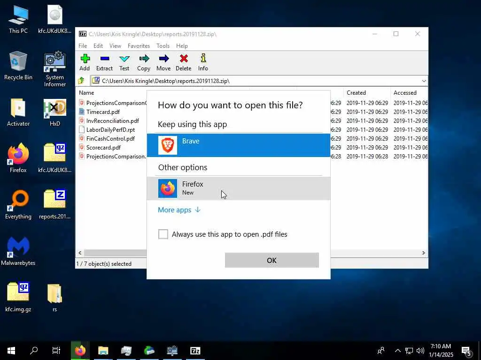This screenshot has height=360, width=481.
Task: Confirm with the OK button
Action: [272, 260]
